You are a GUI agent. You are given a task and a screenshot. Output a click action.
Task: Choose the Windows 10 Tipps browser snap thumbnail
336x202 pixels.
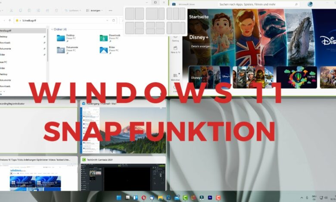click(x=39, y=174)
